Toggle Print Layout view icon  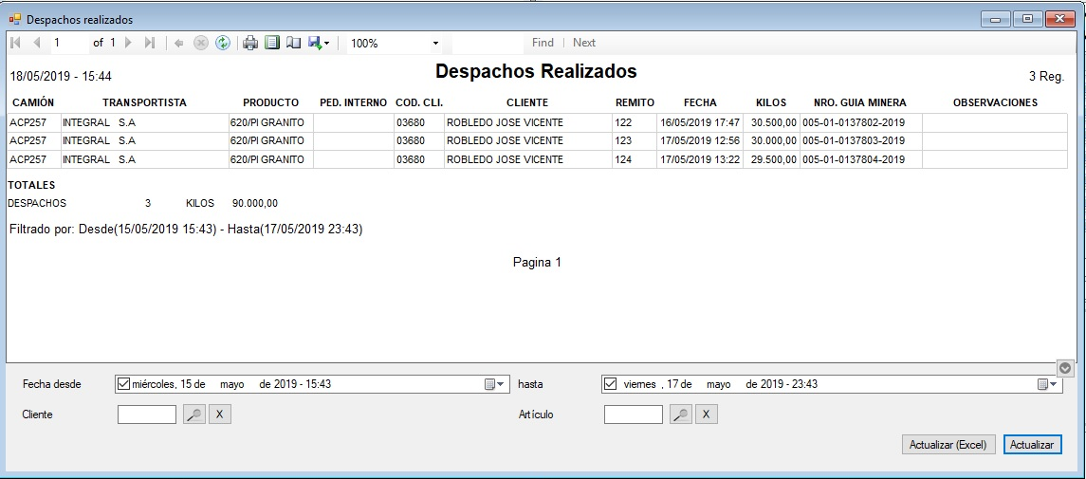[272, 43]
